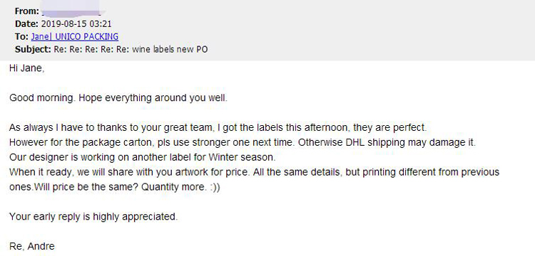Viewport: 535px width, 256px height.
Task: Select the From label in header
Action: click(27, 11)
